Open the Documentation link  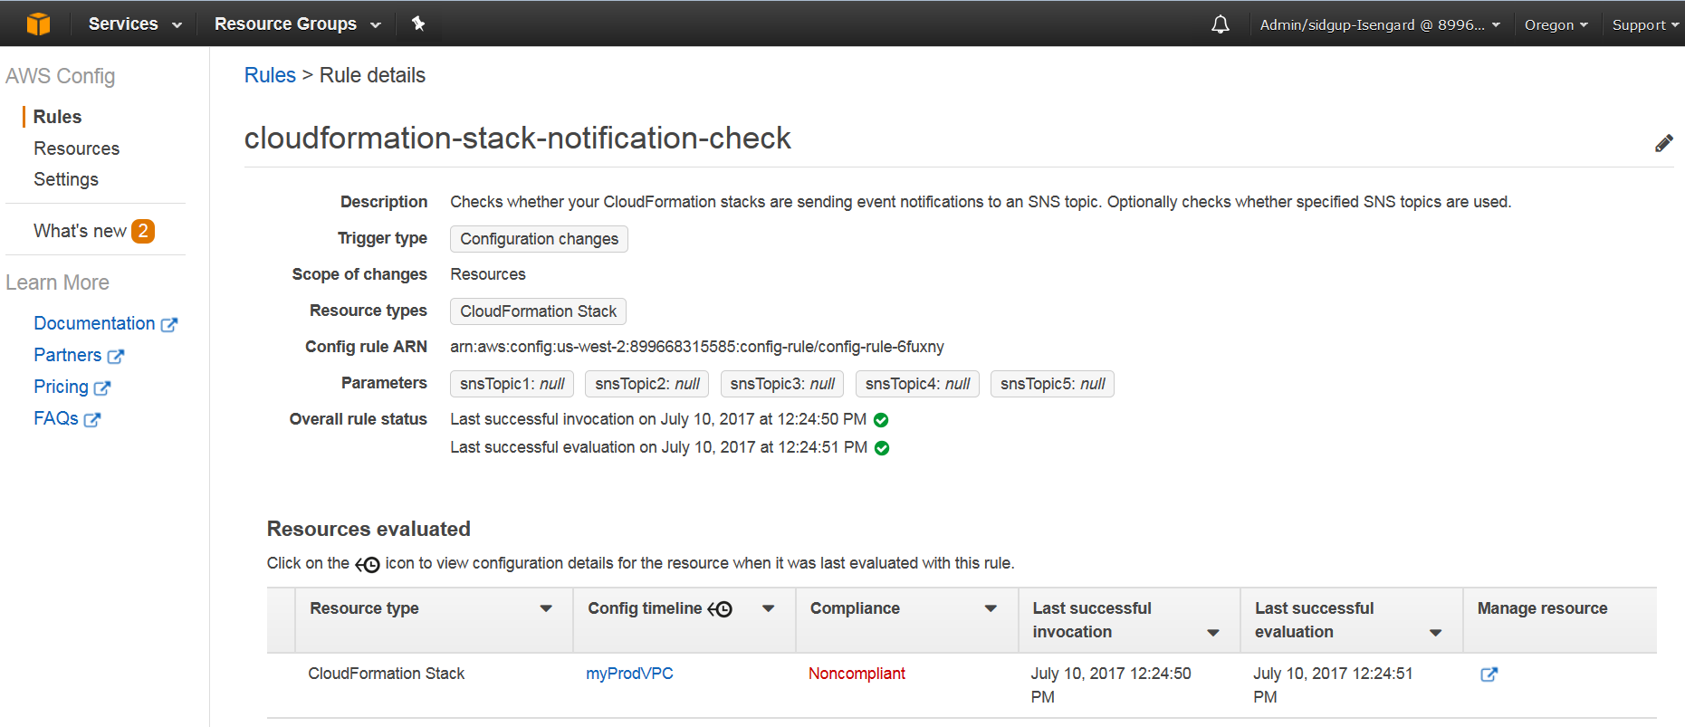tap(94, 323)
